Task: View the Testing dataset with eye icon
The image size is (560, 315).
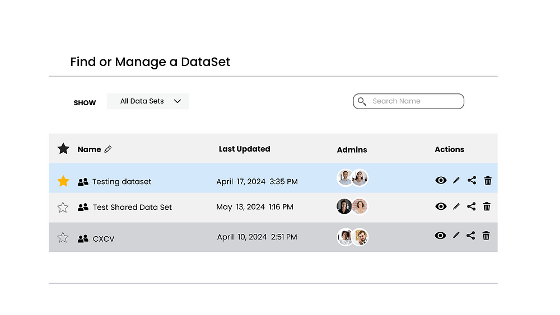Action: (x=441, y=180)
